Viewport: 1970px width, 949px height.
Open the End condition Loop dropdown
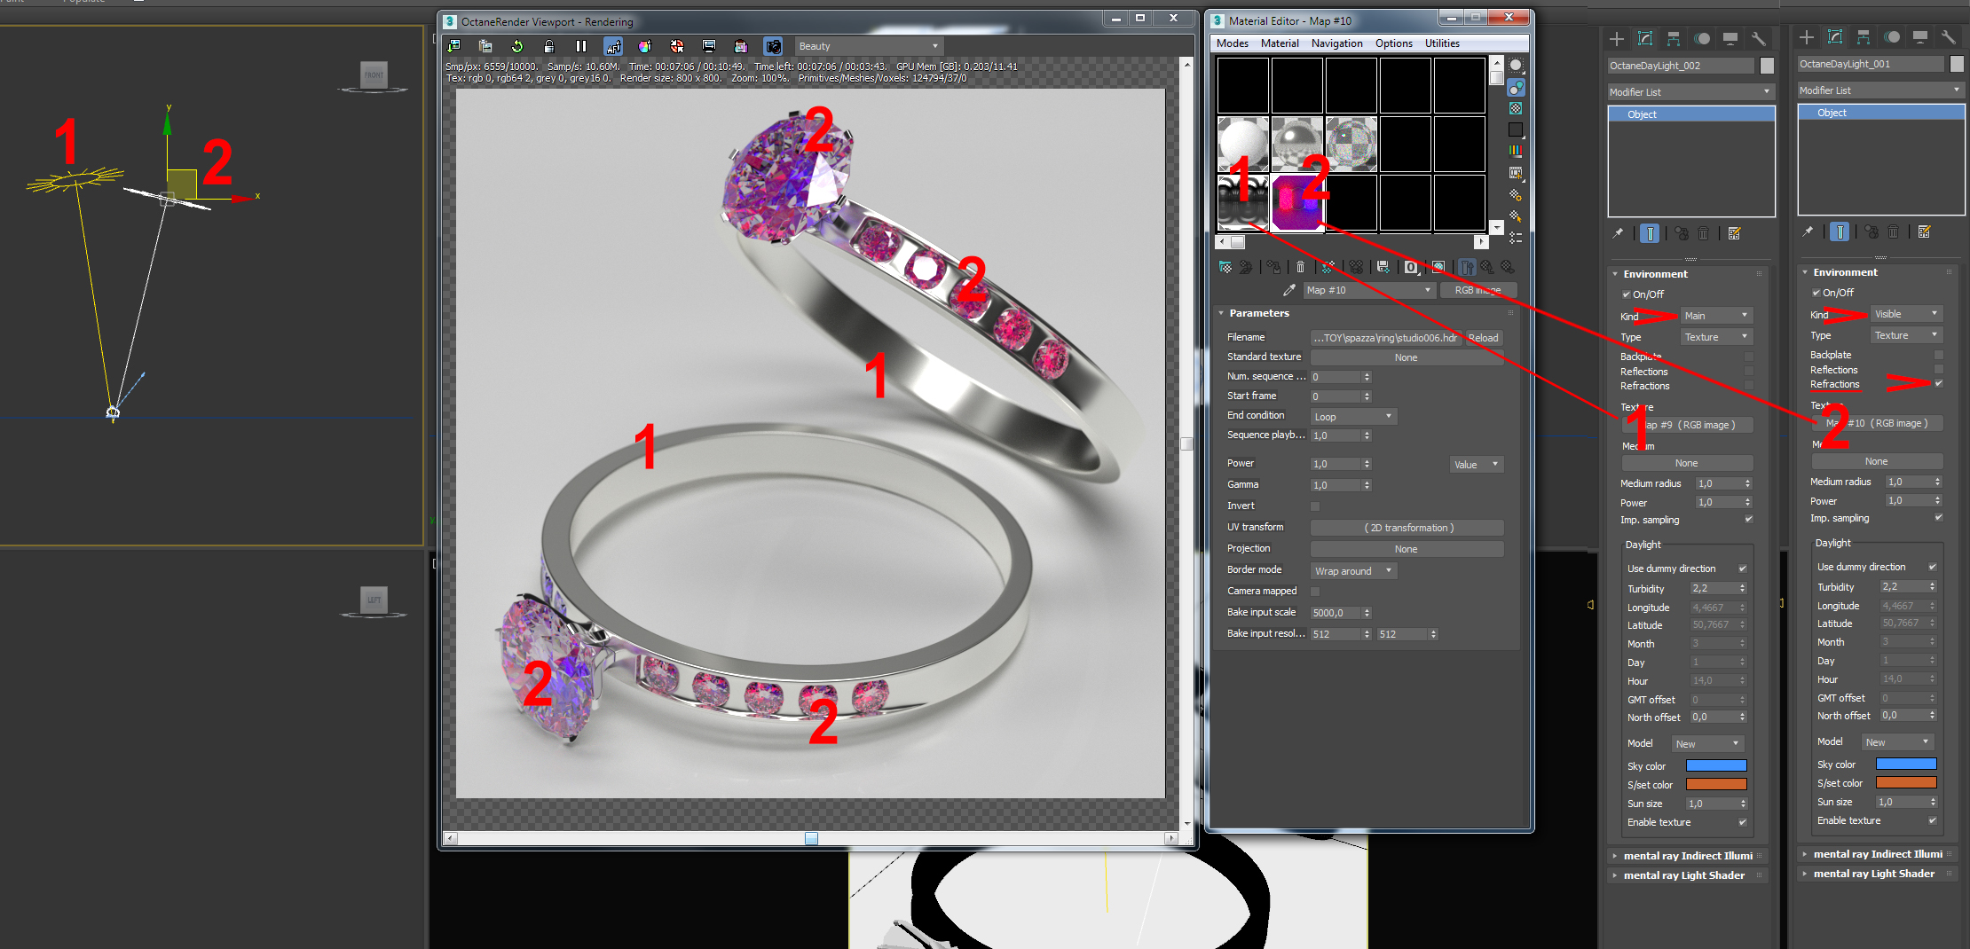coord(1354,417)
